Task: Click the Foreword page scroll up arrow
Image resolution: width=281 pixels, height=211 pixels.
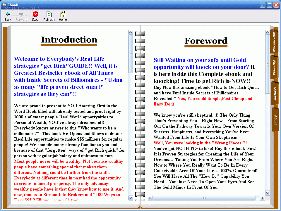Action: click(x=267, y=32)
